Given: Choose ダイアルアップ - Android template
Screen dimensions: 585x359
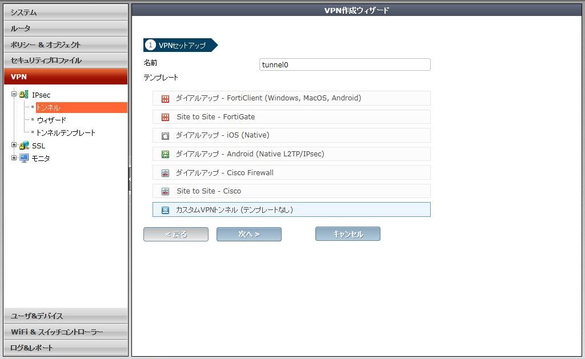Looking at the screenshot, I should (x=291, y=154).
